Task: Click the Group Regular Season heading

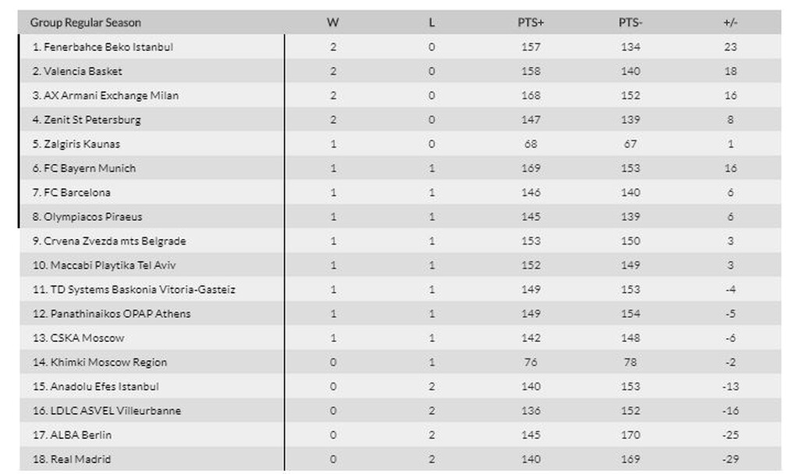Action: 86,23
